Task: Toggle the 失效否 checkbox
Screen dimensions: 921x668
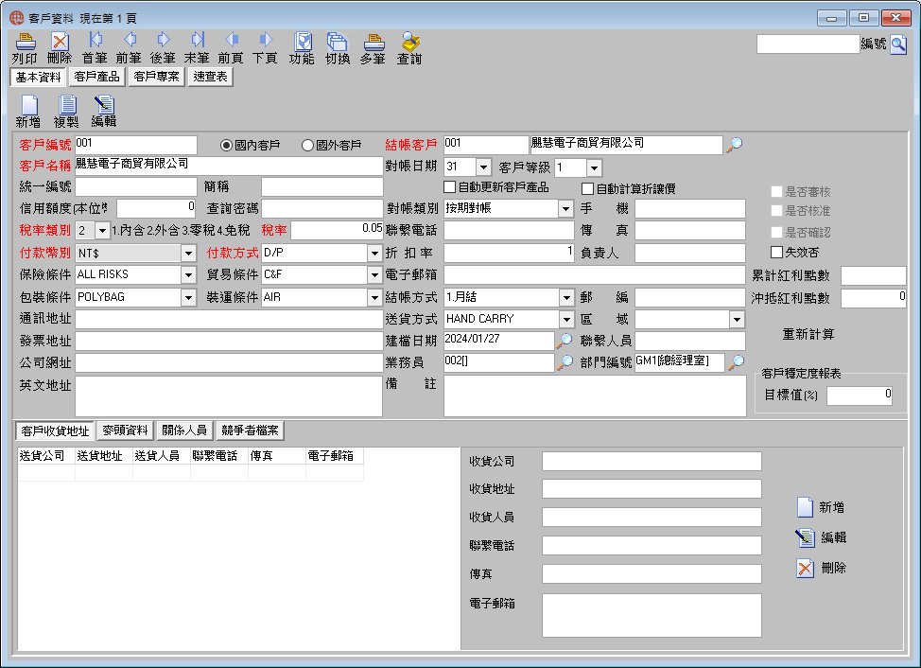Action: [x=776, y=252]
